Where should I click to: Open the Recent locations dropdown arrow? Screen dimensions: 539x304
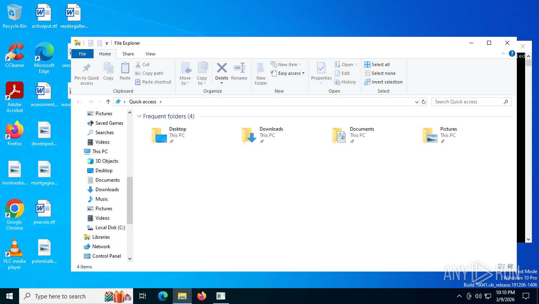99,102
